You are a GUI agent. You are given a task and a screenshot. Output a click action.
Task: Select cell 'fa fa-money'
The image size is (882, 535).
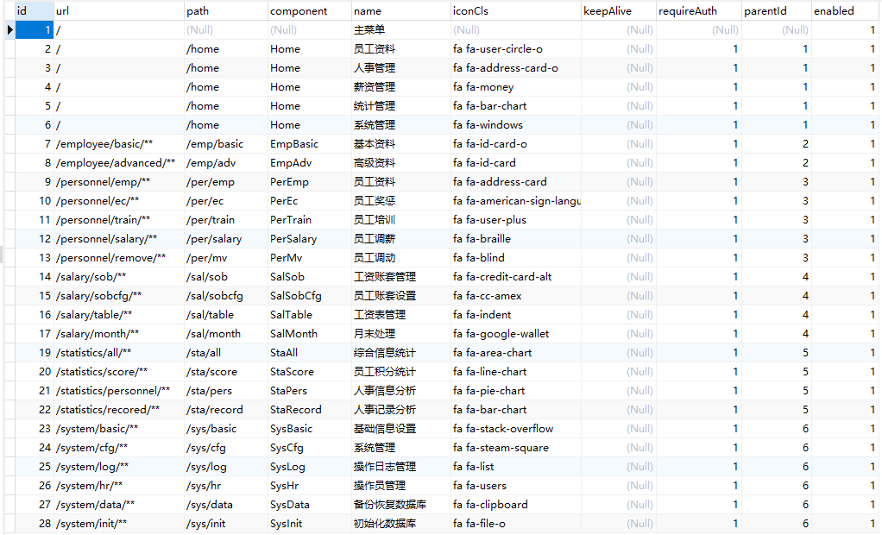[x=516, y=87]
